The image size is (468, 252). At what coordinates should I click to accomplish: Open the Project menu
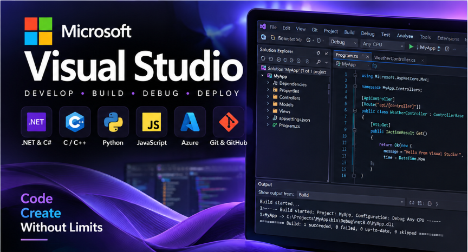coord(331,31)
